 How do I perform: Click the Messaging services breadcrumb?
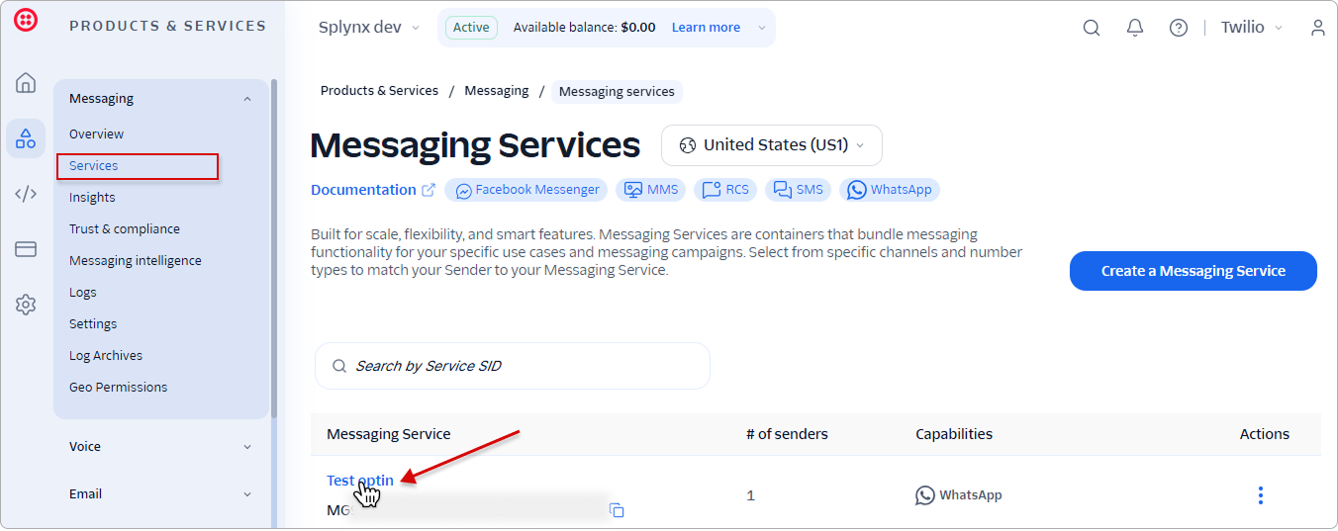tap(617, 92)
